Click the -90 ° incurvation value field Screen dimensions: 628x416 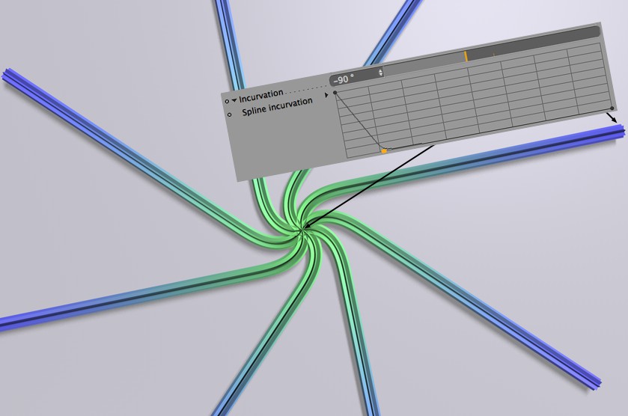pos(357,76)
